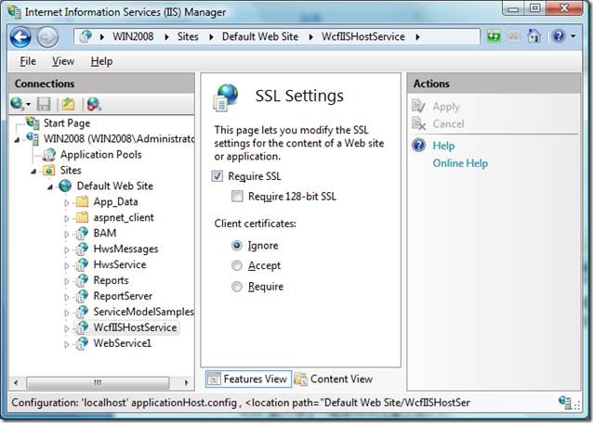Expand the HwsService tree node
The image size is (593, 423).
[x=67, y=265]
